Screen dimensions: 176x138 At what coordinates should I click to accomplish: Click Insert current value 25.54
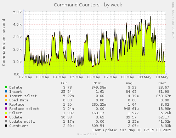[66, 92]
